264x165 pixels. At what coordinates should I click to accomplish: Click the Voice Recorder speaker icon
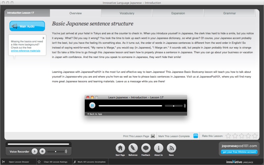pyautogui.click(x=66, y=151)
